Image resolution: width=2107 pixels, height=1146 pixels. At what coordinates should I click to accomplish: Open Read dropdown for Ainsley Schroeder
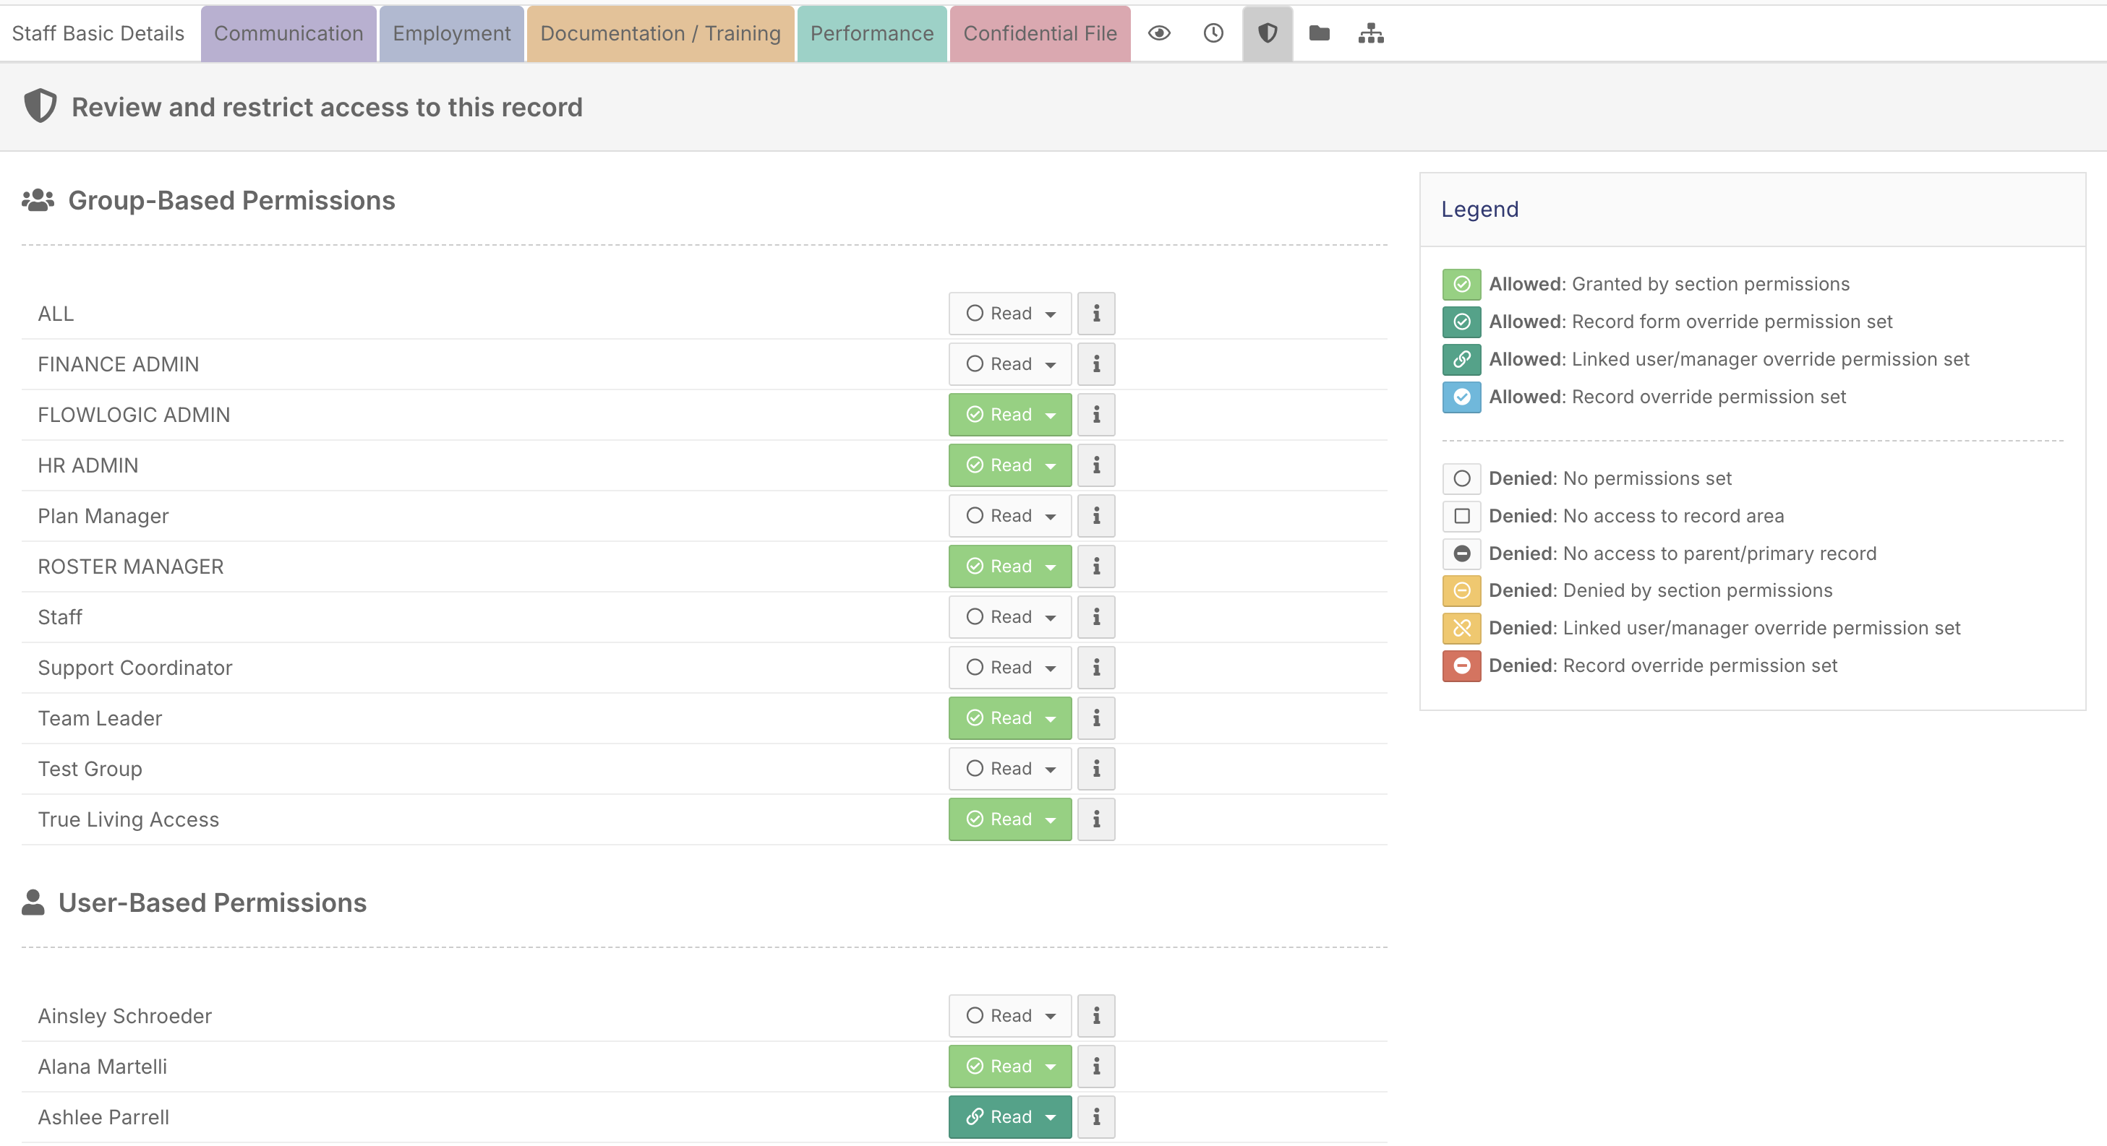click(1010, 1016)
